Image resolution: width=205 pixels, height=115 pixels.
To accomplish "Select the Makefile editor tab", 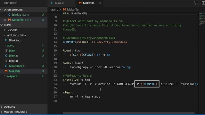I will 88,3.
